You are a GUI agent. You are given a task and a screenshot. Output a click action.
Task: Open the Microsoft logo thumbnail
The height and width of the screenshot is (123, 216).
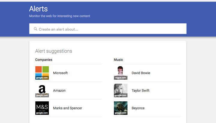(42, 73)
